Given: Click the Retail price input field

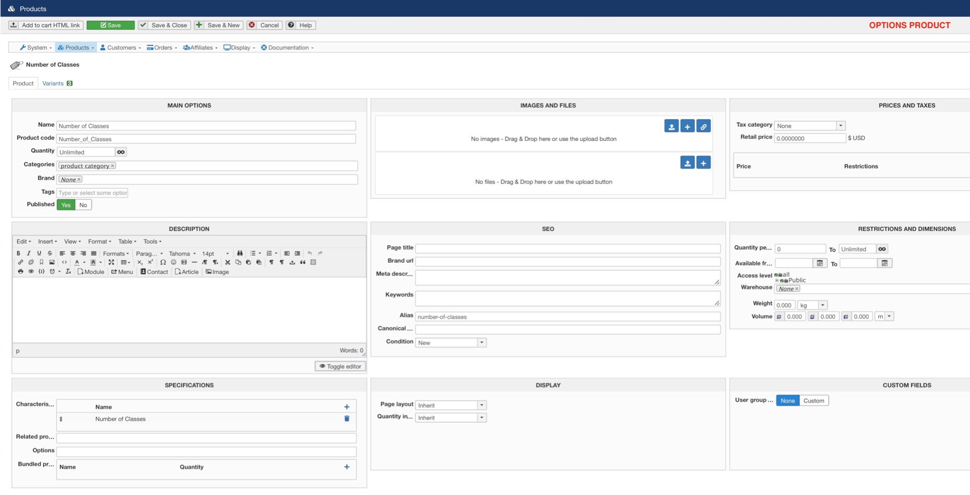Looking at the screenshot, I should pyautogui.click(x=809, y=138).
